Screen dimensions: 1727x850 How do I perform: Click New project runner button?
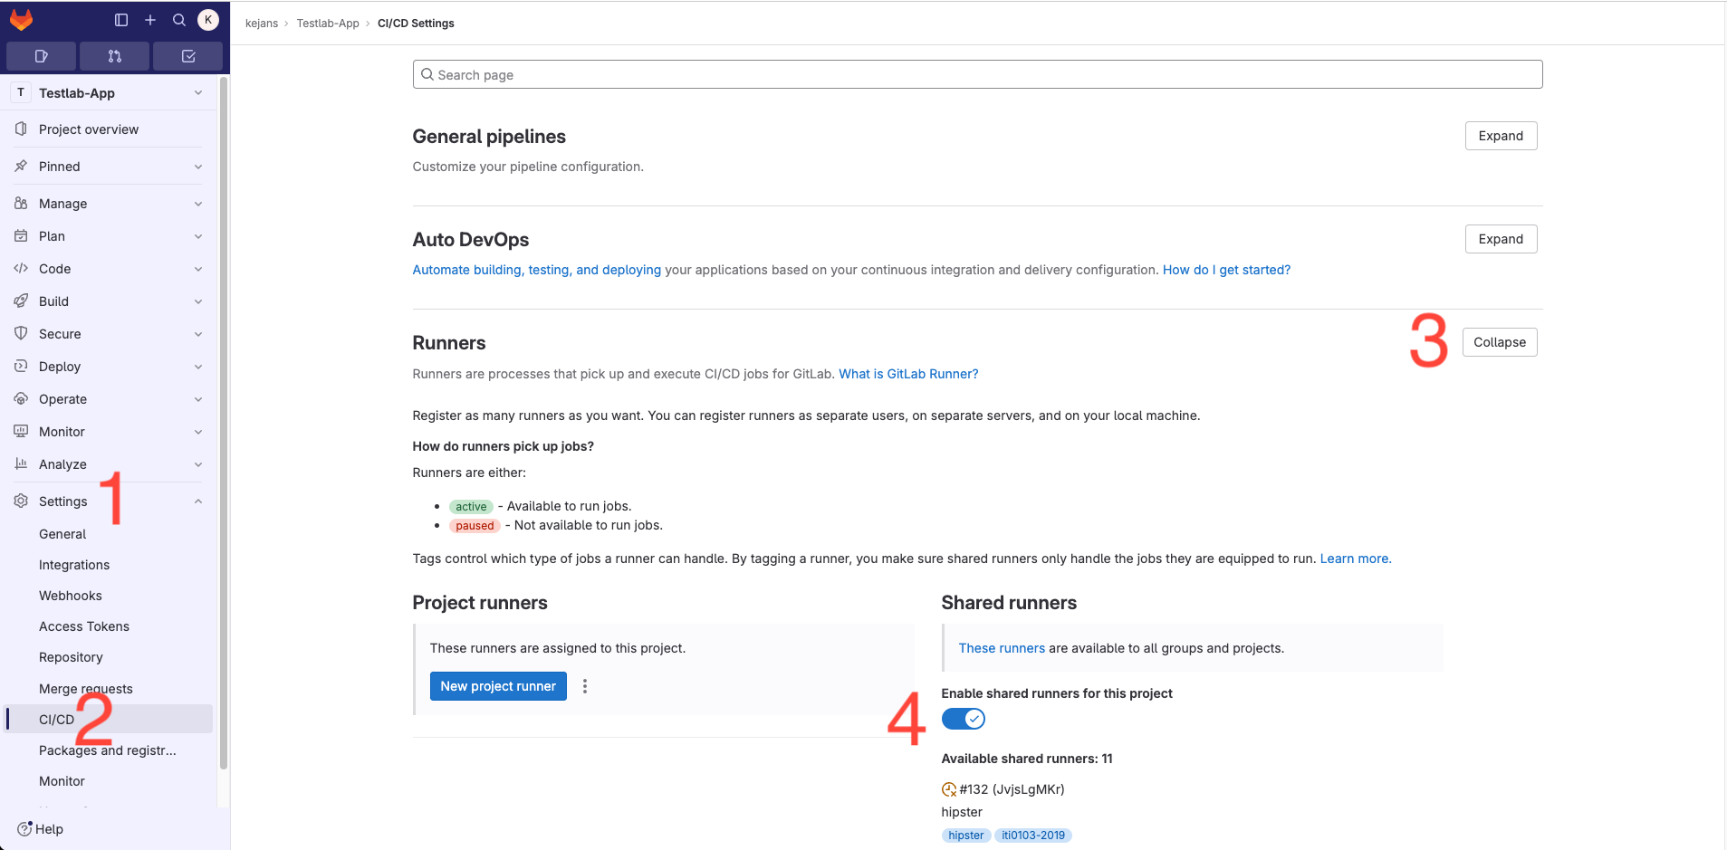(498, 686)
